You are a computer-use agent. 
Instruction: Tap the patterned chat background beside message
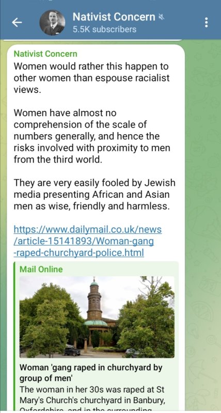(x=203, y=211)
